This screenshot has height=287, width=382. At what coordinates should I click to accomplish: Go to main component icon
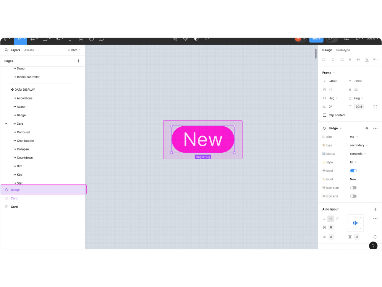pos(367,128)
